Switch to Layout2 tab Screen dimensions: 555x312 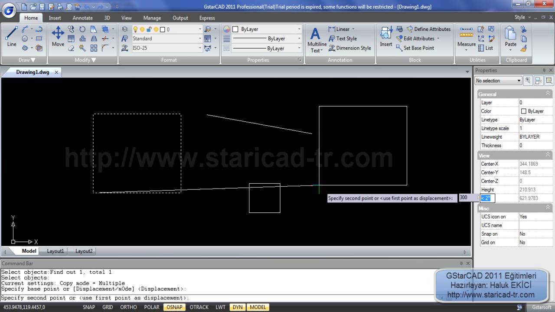(84, 251)
